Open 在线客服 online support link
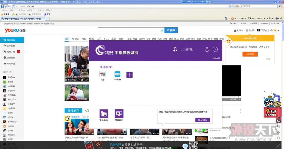This screenshot has width=284, height=149. pos(216,58)
